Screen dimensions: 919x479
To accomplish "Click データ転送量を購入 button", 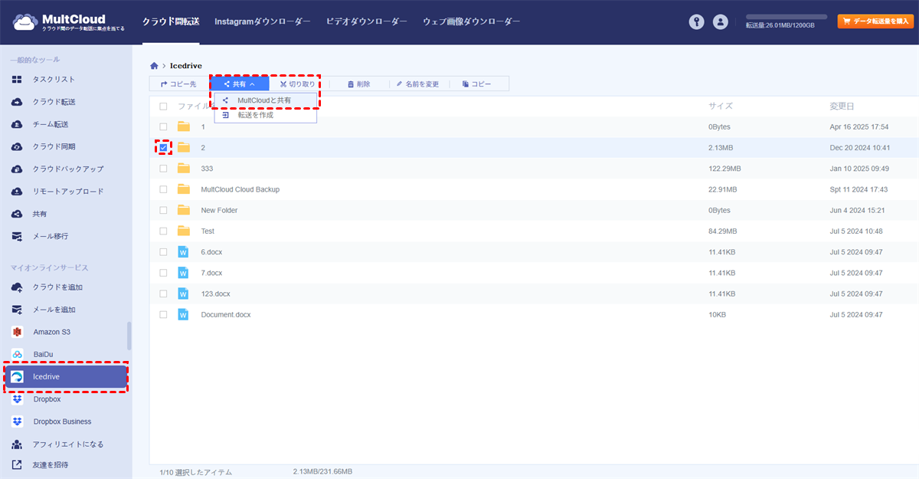I will pyautogui.click(x=875, y=22).
